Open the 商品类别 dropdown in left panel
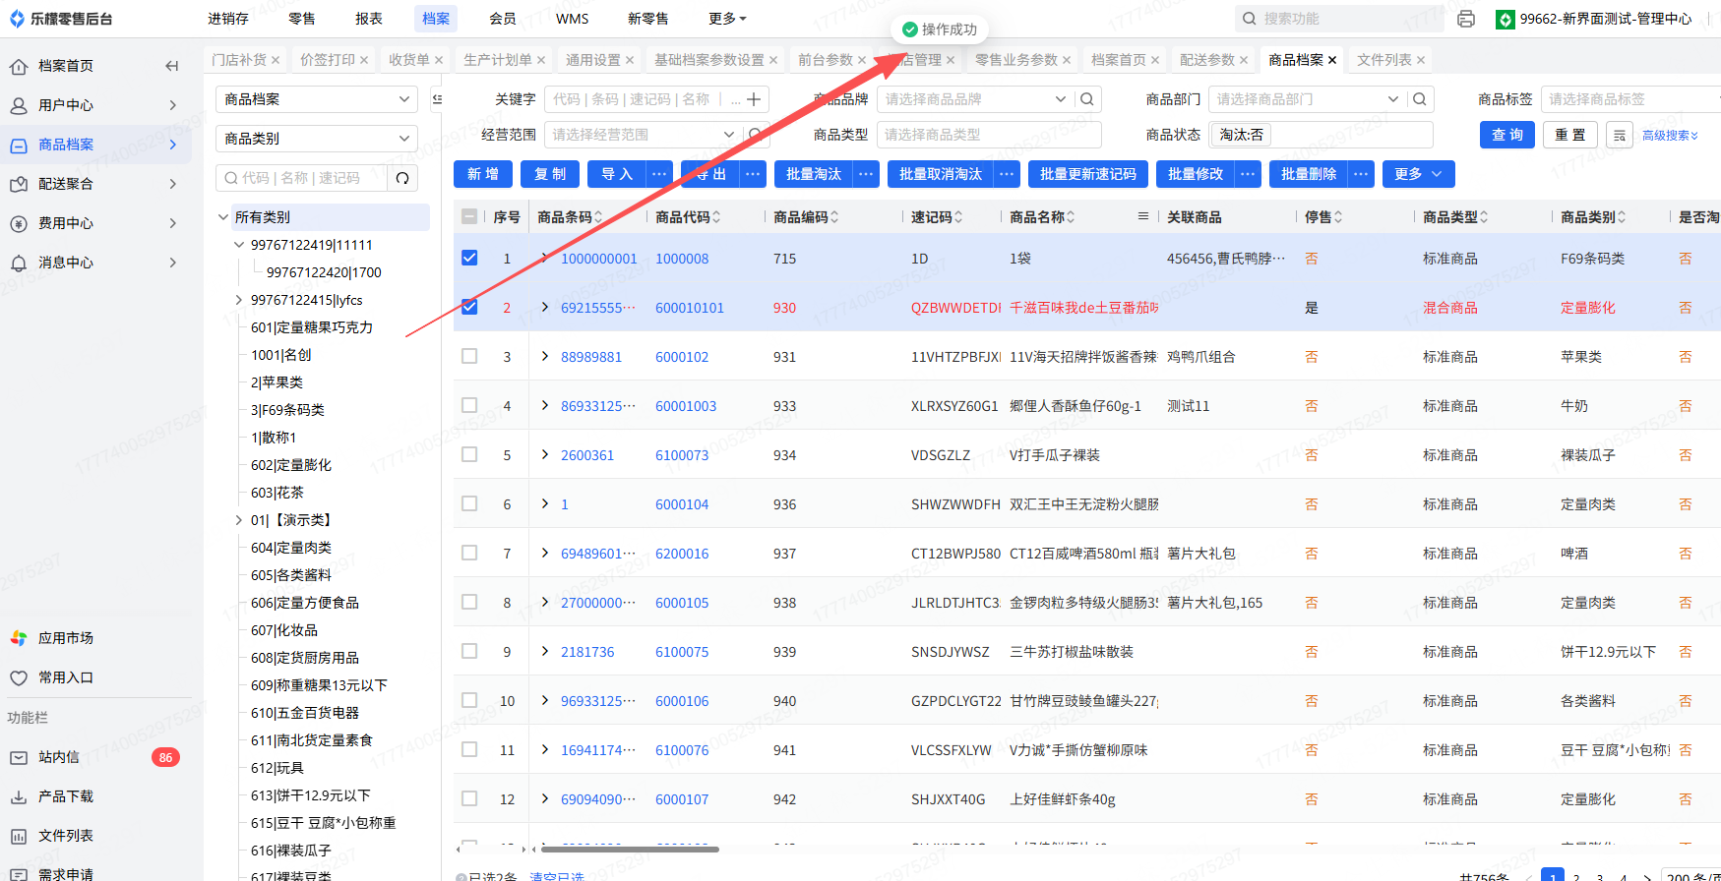 point(316,139)
